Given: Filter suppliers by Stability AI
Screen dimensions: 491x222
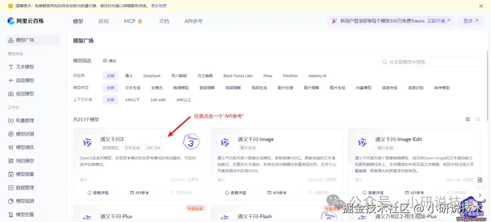Looking at the screenshot, I should click(317, 76).
